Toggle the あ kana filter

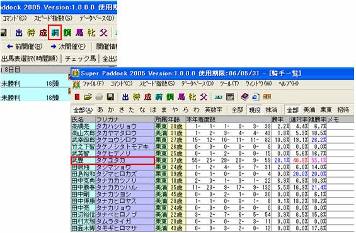(x=100, y=110)
